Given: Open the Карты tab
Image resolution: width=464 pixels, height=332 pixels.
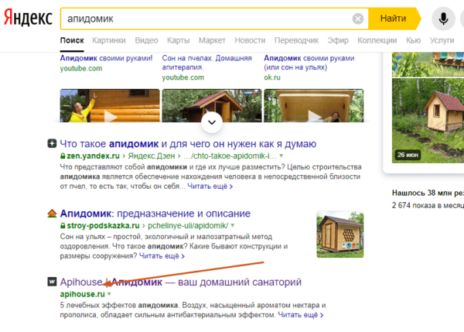Looking at the screenshot, I should [178, 40].
